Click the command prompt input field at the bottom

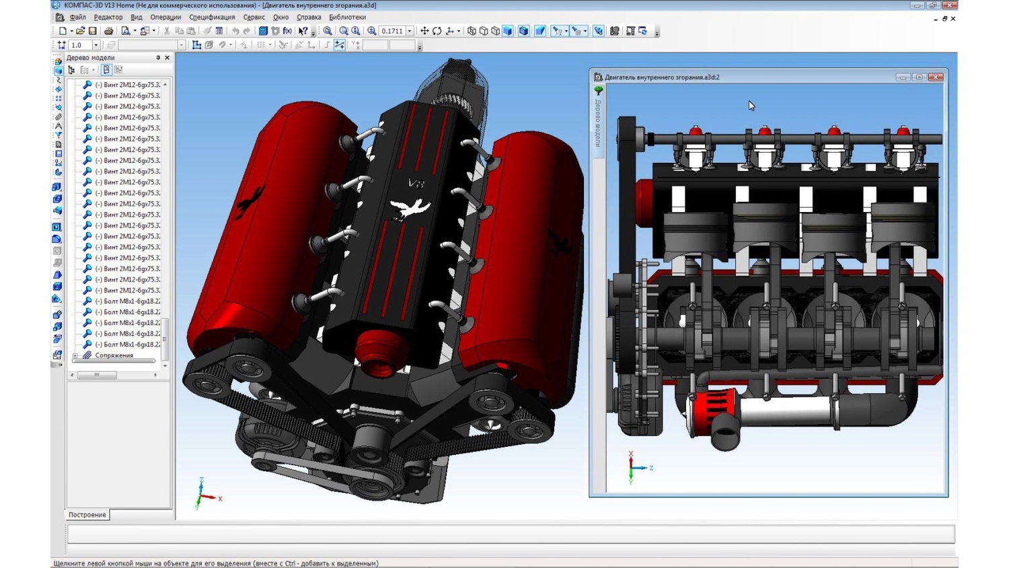click(511, 534)
